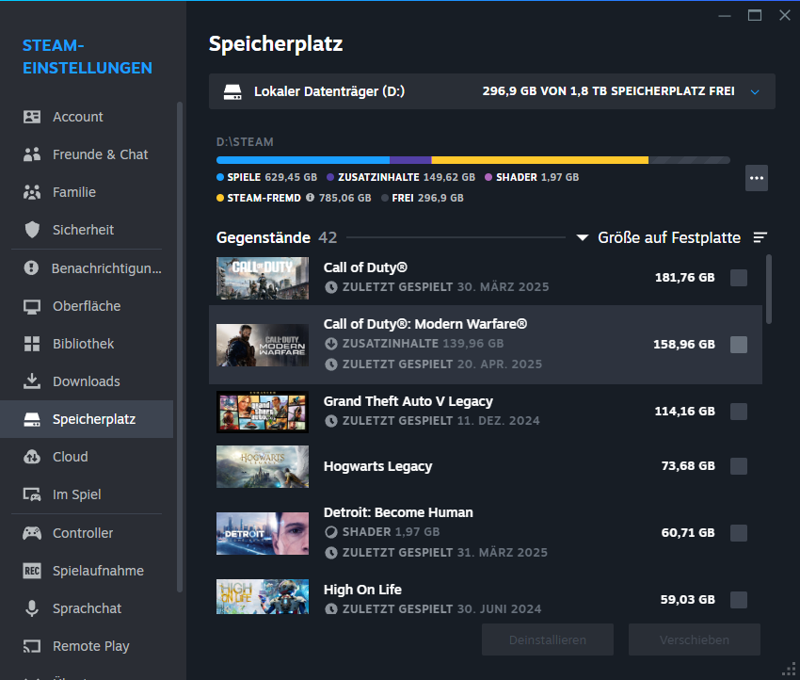
Task: Check the box for Call of Duty® 181,76 GB
Action: tap(738, 278)
